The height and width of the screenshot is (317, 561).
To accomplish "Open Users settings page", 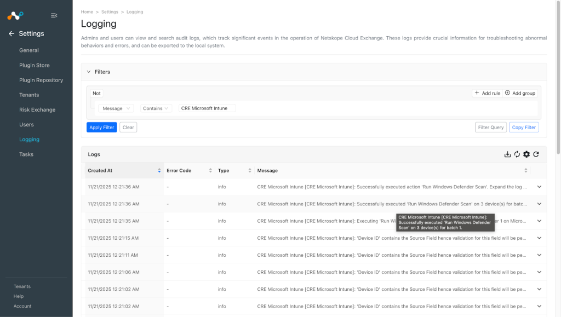I will (x=26, y=125).
